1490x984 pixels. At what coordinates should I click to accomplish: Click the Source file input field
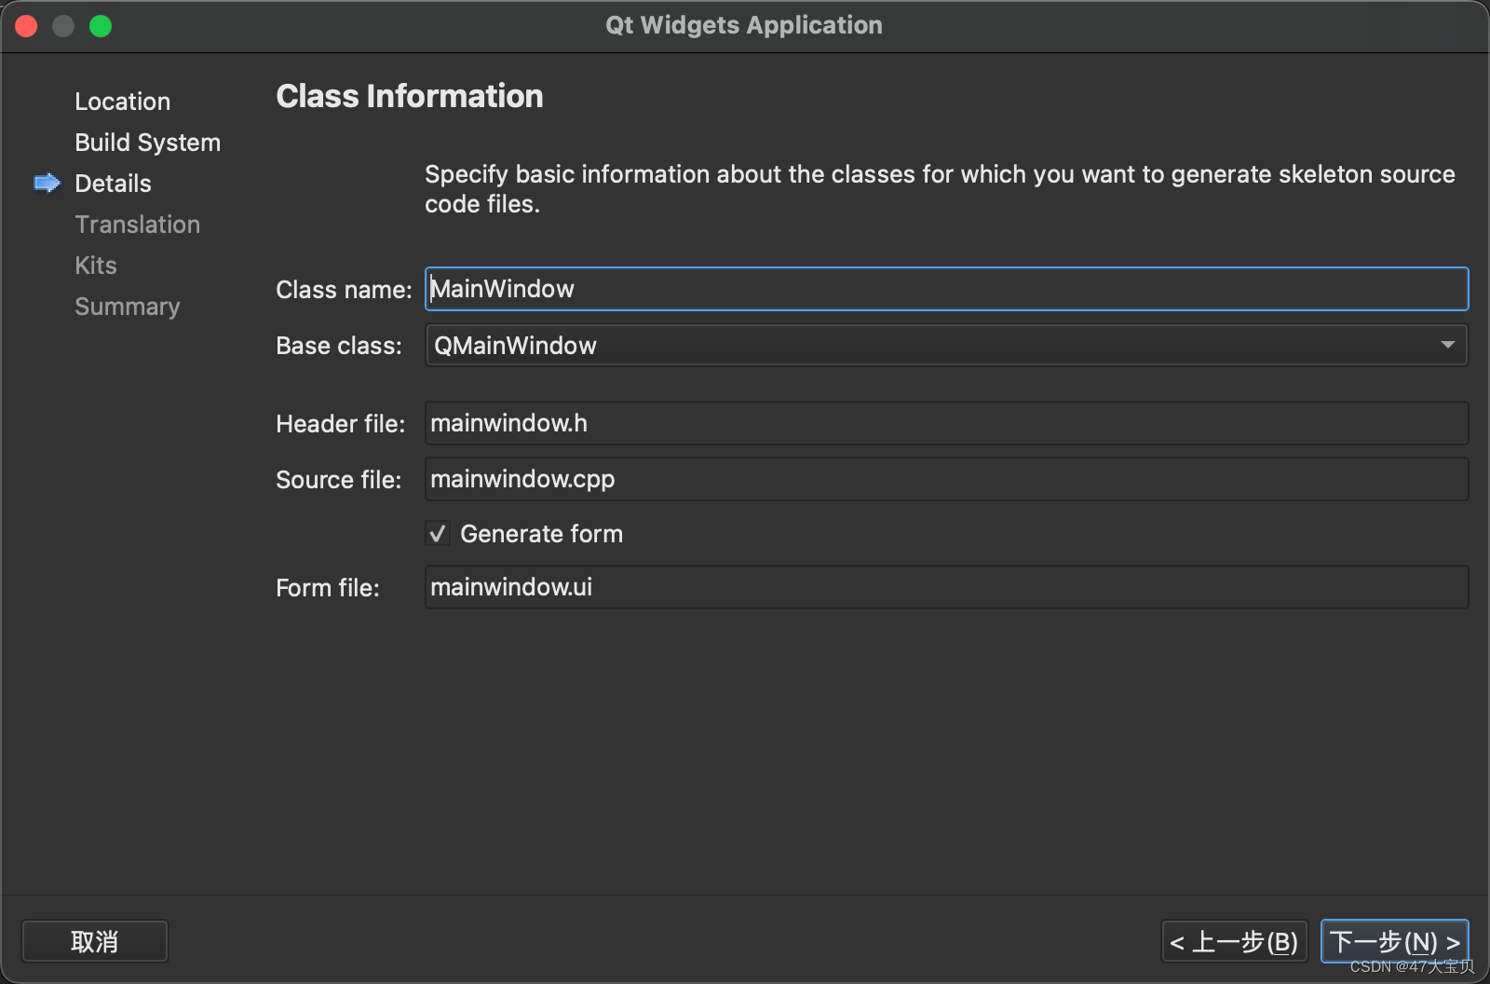coord(946,479)
